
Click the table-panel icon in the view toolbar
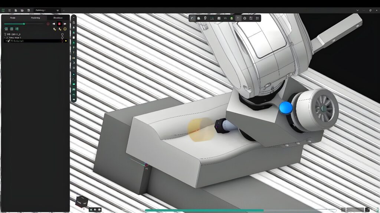tap(219, 18)
